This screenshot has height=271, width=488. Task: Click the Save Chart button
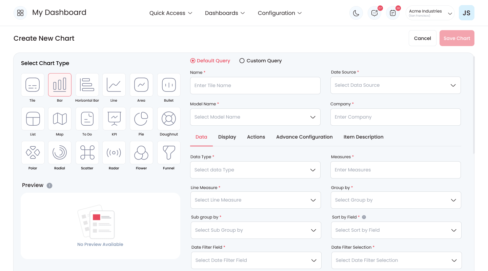(457, 38)
